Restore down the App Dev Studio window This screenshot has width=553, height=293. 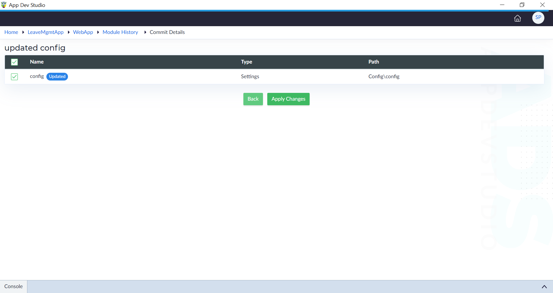click(522, 5)
